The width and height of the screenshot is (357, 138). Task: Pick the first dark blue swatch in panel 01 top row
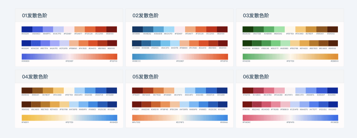(x=27, y=29)
